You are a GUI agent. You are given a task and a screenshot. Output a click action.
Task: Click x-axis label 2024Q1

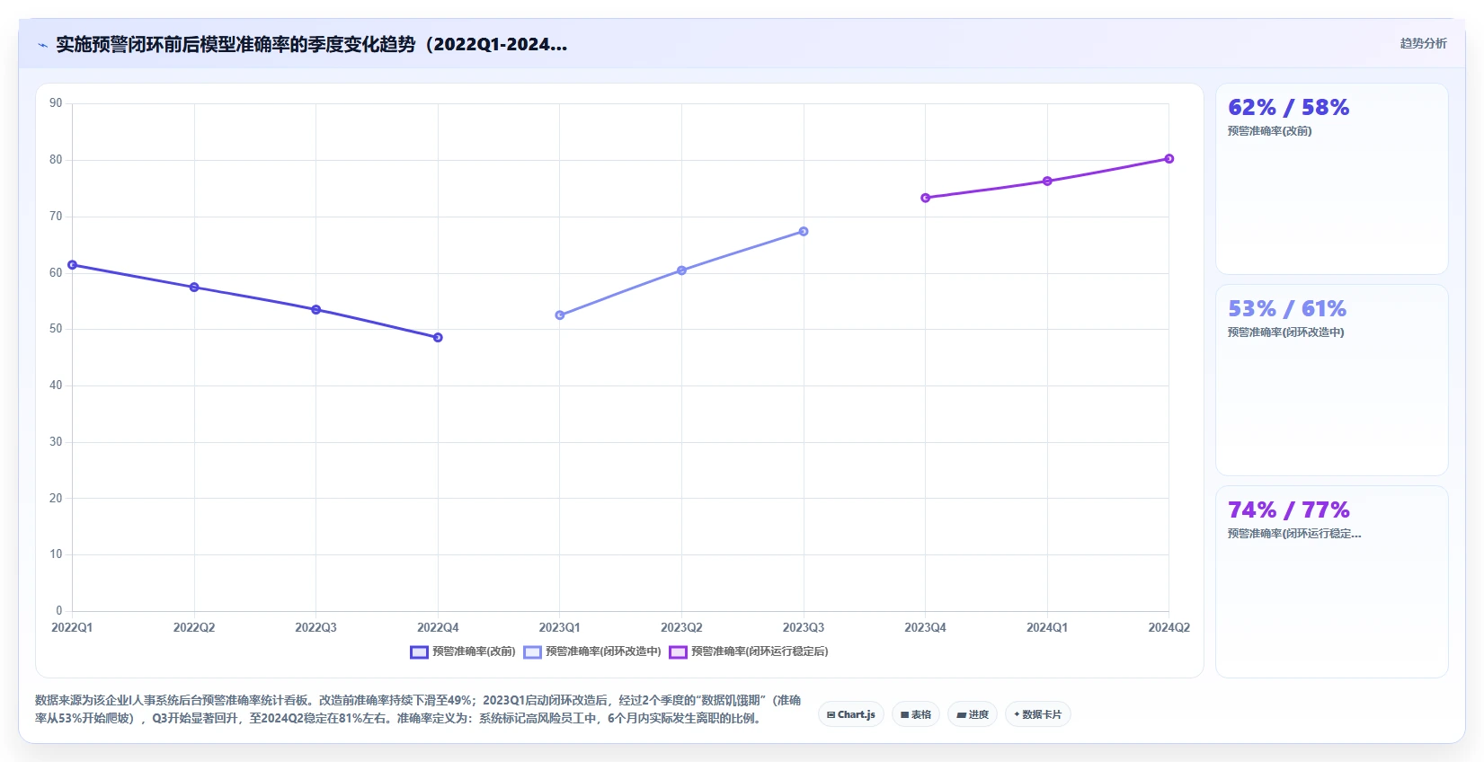click(1047, 627)
